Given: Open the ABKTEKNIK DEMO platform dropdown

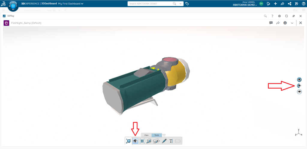Looking at the screenshot, I should [245, 5].
